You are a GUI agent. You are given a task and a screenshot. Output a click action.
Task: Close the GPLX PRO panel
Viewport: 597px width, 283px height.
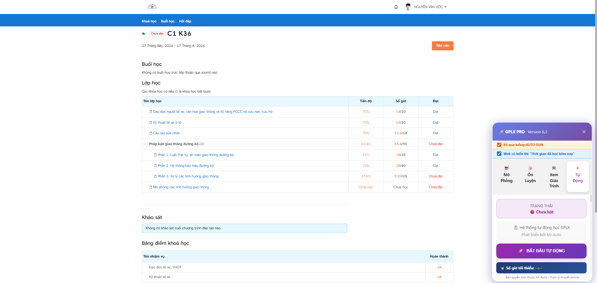pyautogui.click(x=584, y=132)
